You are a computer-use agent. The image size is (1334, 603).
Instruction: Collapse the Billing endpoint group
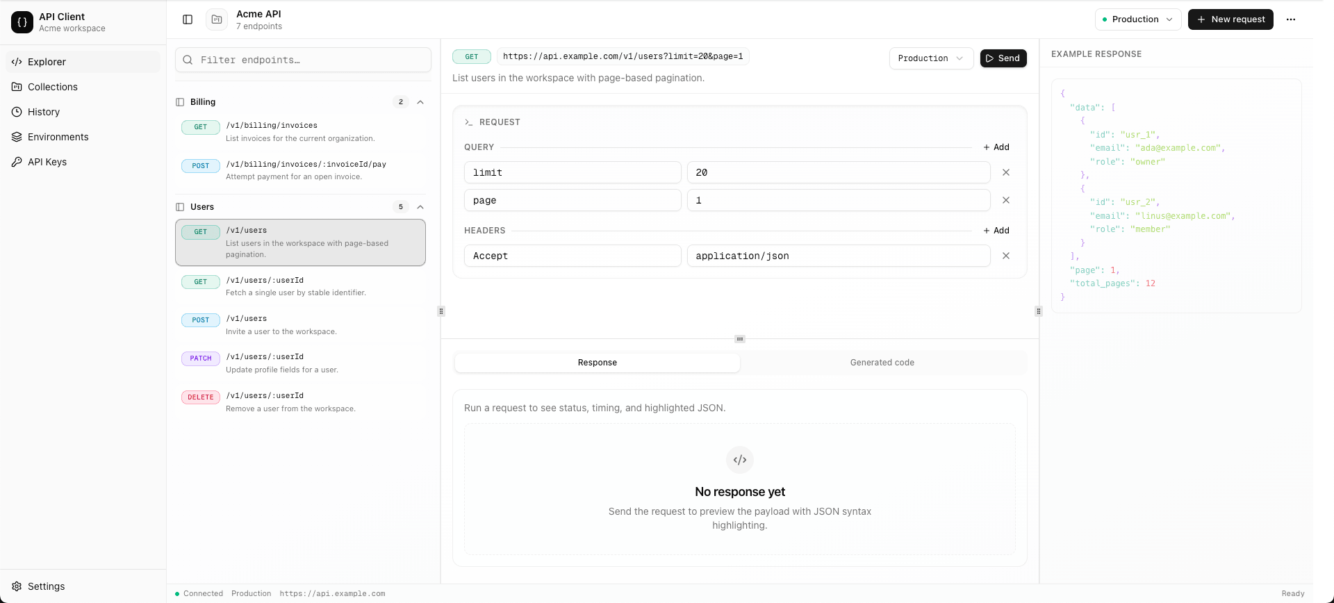pyautogui.click(x=420, y=102)
